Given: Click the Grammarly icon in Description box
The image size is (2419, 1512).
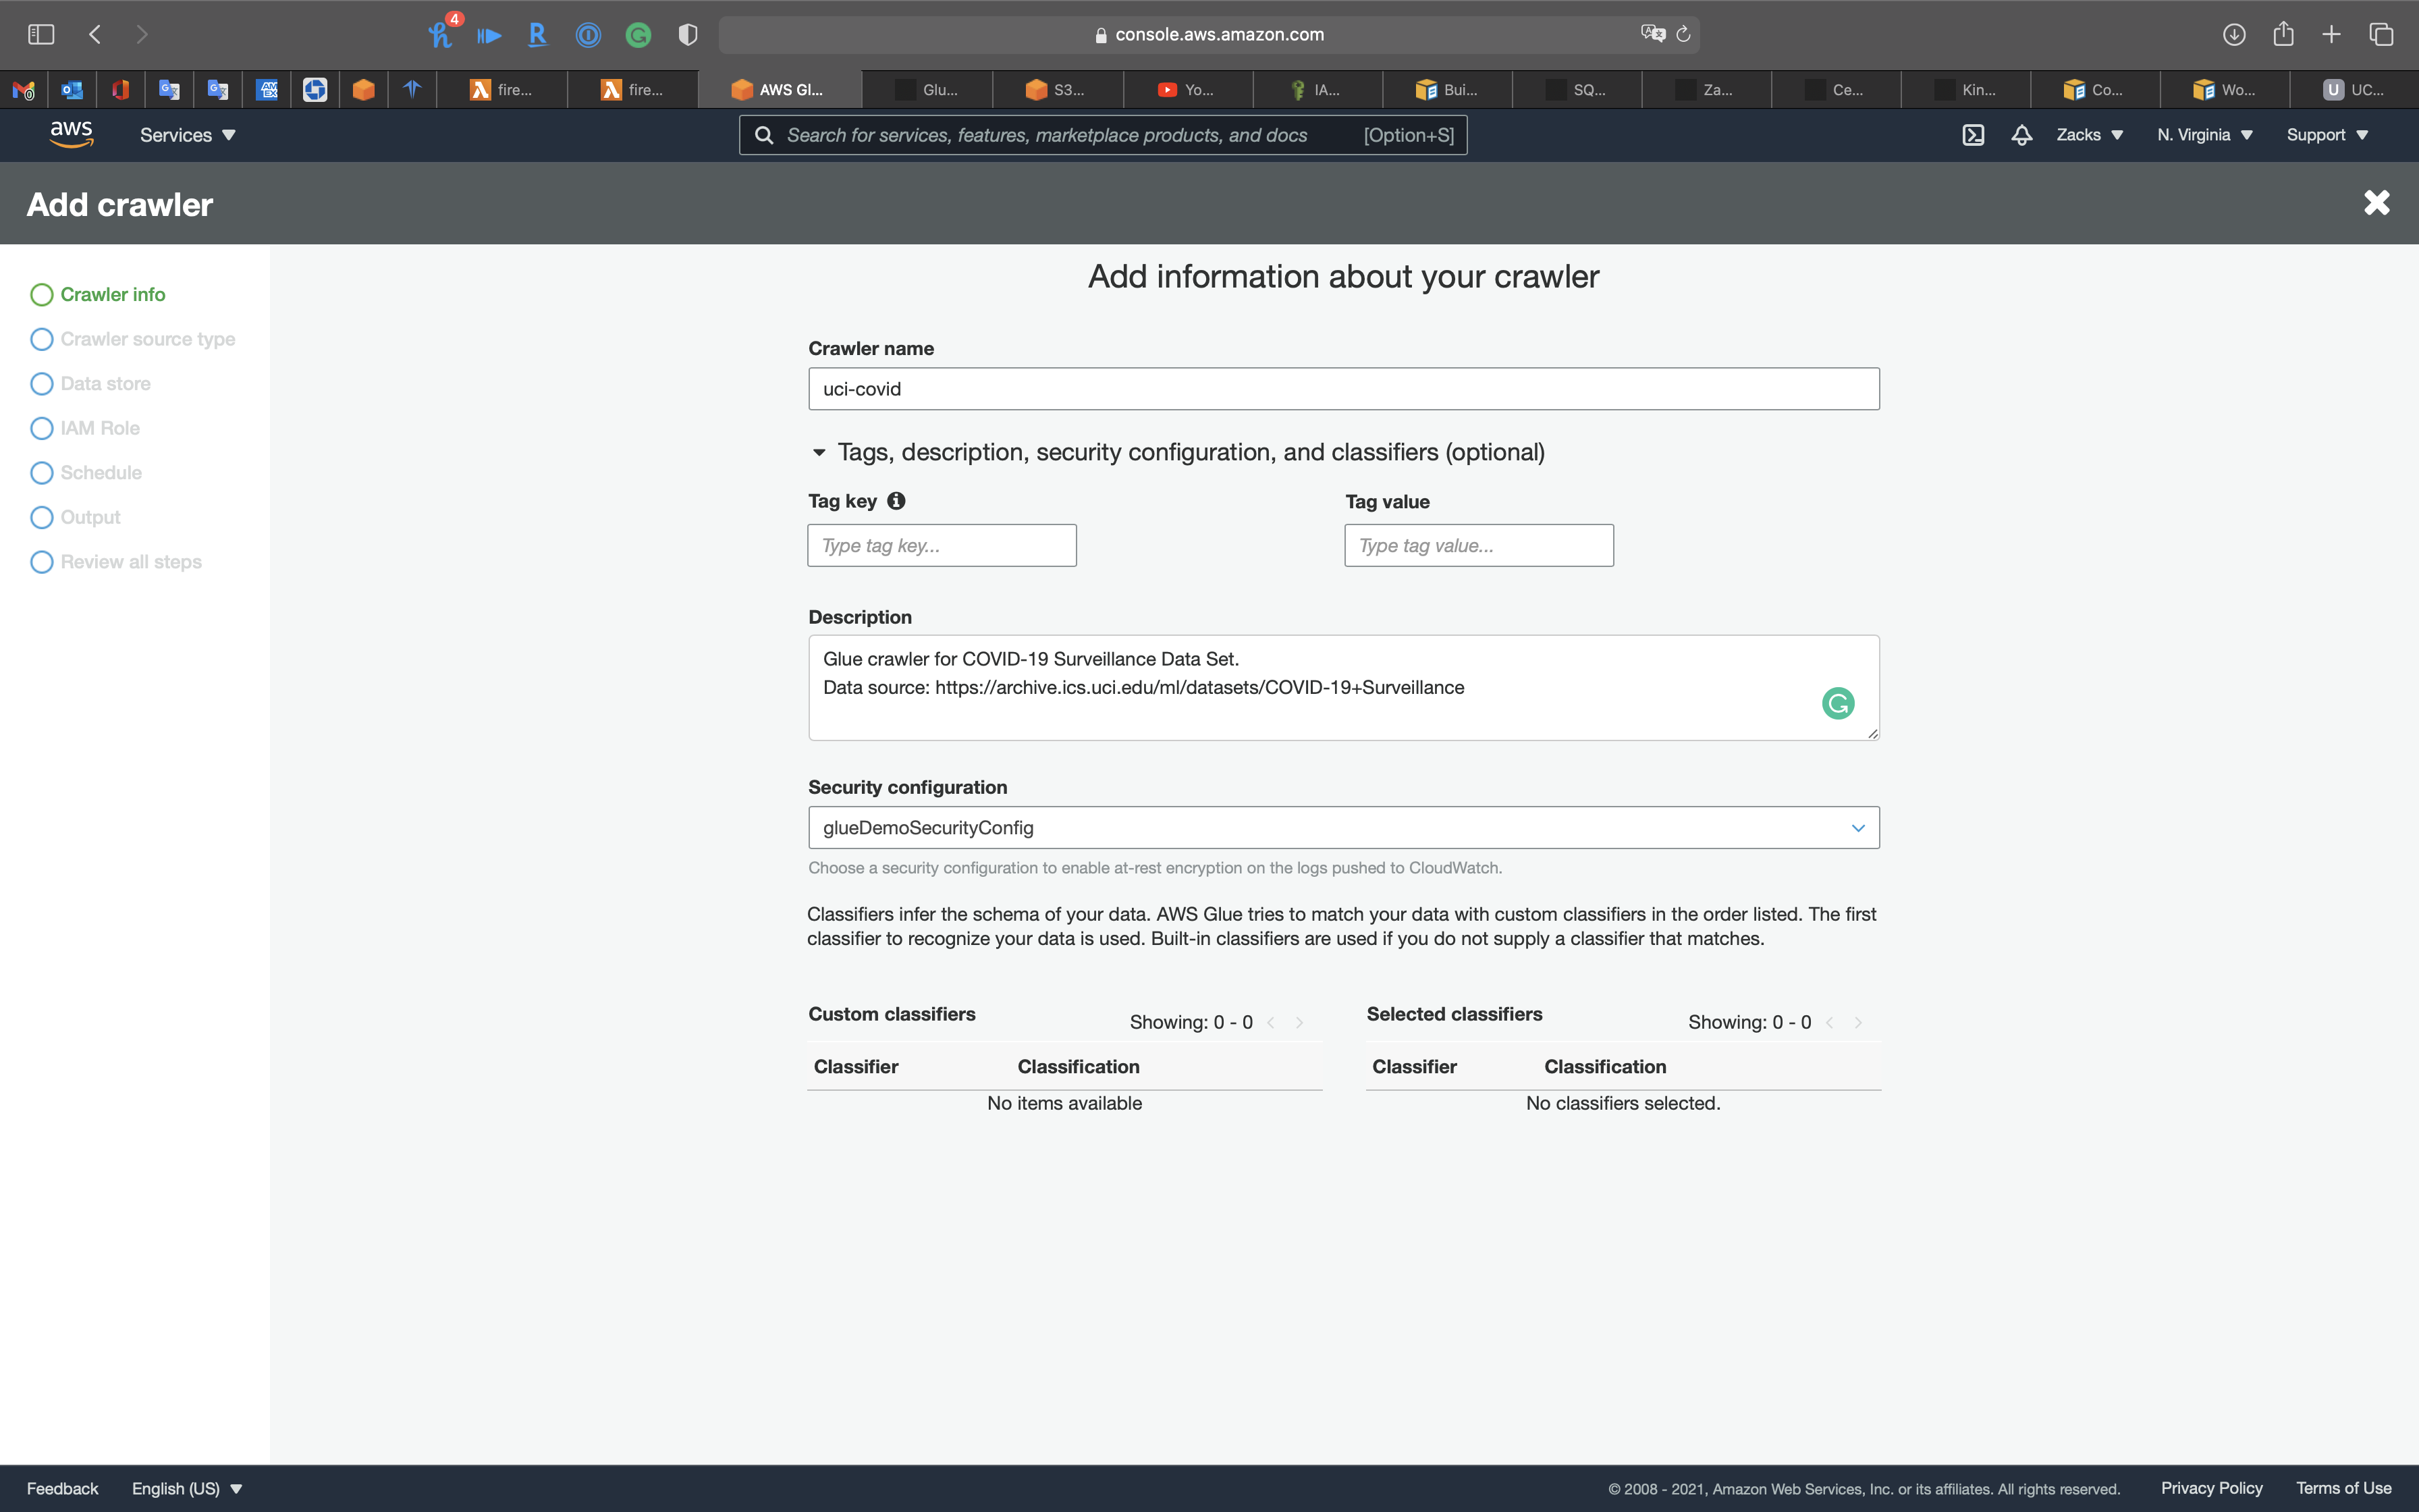Looking at the screenshot, I should point(1837,703).
